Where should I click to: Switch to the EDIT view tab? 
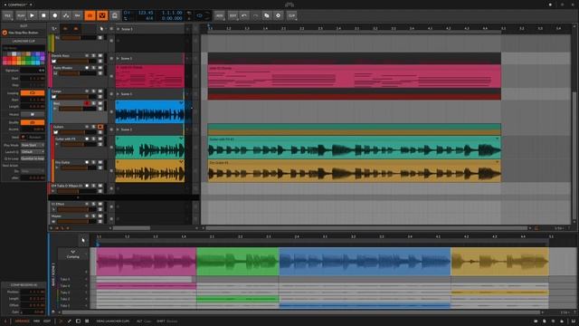point(47,321)
